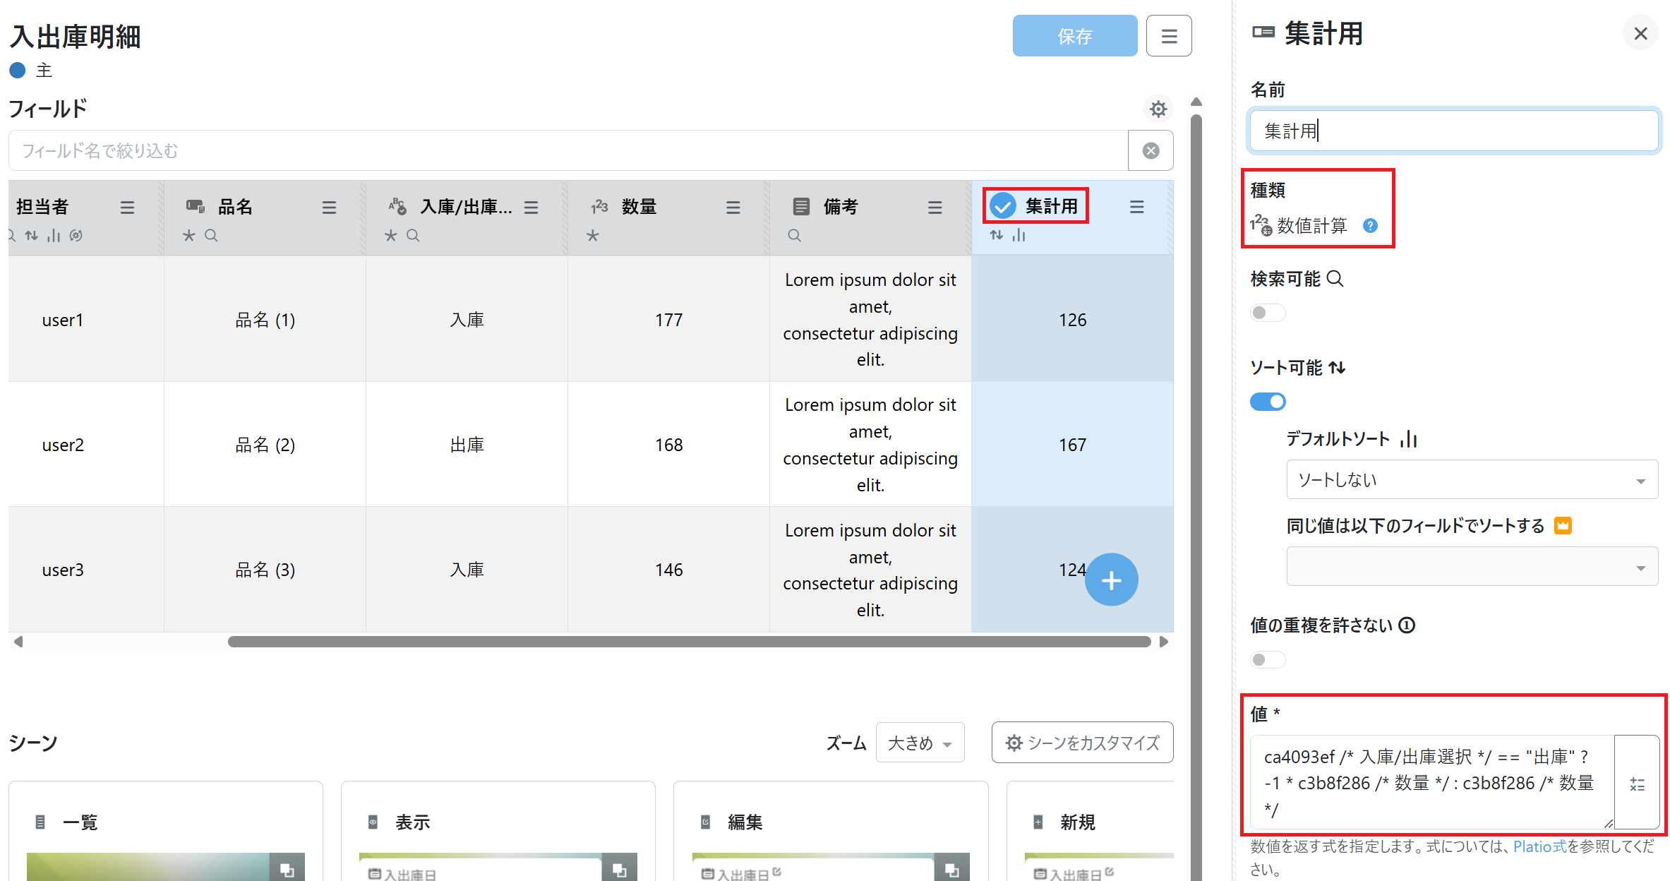
Task: Open the formula editor icon beside 値 field
Action: pos(1637,784)
